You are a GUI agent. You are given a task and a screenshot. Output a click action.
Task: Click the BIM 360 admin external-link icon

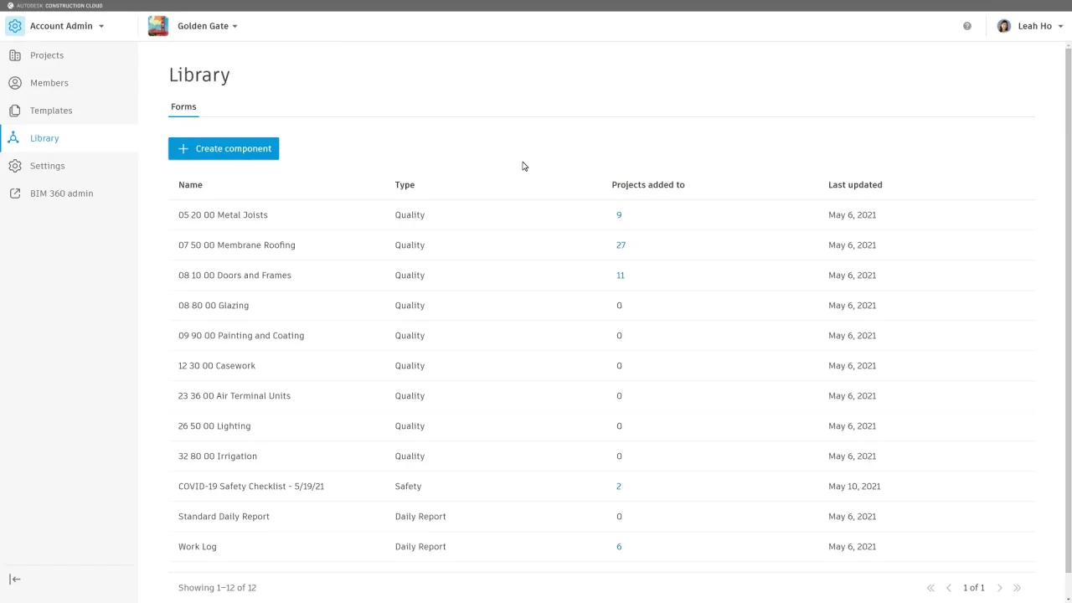pyautogui.click(x=15, y=193)
